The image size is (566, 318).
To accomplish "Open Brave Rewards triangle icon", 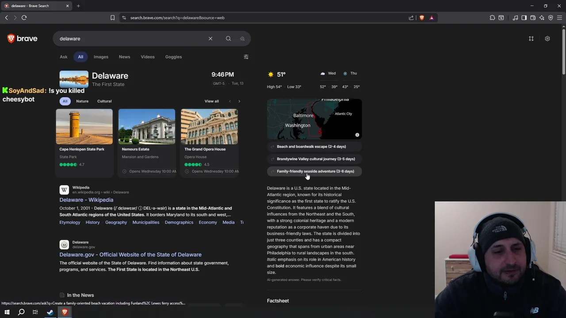I will coord(432,18).
